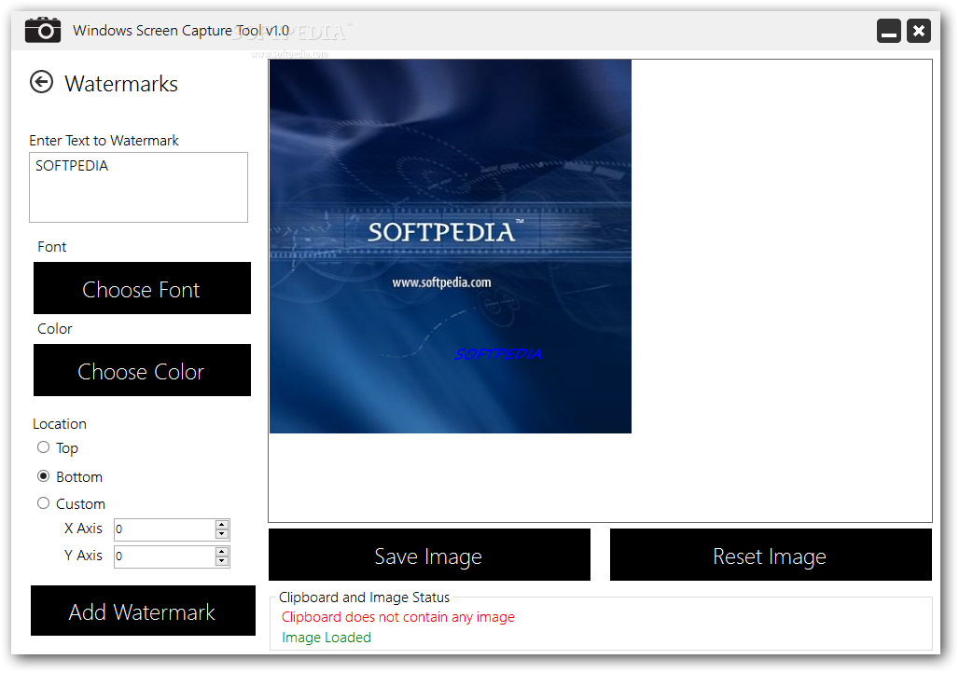Screen dimensions: 959x673
Task: Select the Top location radio button
Action: point(44,447)
